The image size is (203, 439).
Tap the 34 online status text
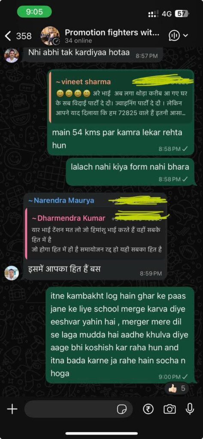79,41
